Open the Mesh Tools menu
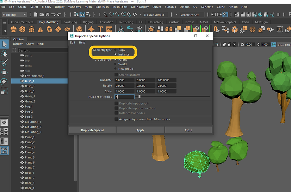Screen dimensions: 291x192 pyautogui.click(x=120, y=7)
